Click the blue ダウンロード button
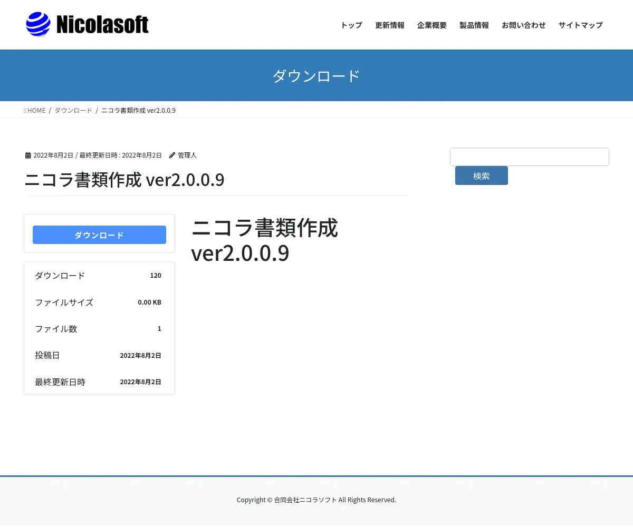This screenshot has width=633, height=527. tap(99, 235)
